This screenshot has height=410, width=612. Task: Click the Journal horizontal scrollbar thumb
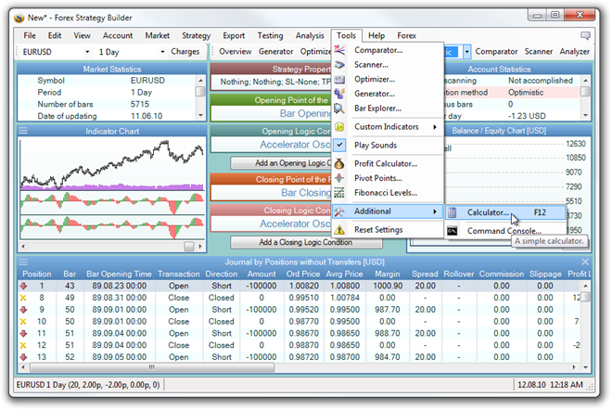tap(152, 367)
